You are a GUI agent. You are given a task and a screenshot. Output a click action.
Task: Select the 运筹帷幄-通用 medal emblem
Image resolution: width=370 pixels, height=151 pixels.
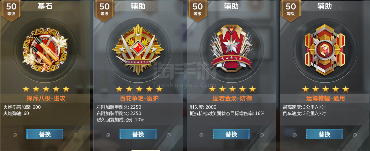(325, 50)
